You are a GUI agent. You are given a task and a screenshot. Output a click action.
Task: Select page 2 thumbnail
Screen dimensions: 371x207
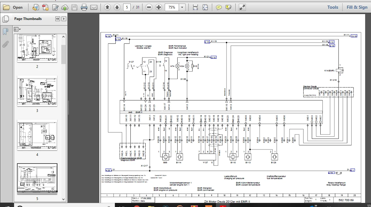pyautogui.click(x=37, y=48)
